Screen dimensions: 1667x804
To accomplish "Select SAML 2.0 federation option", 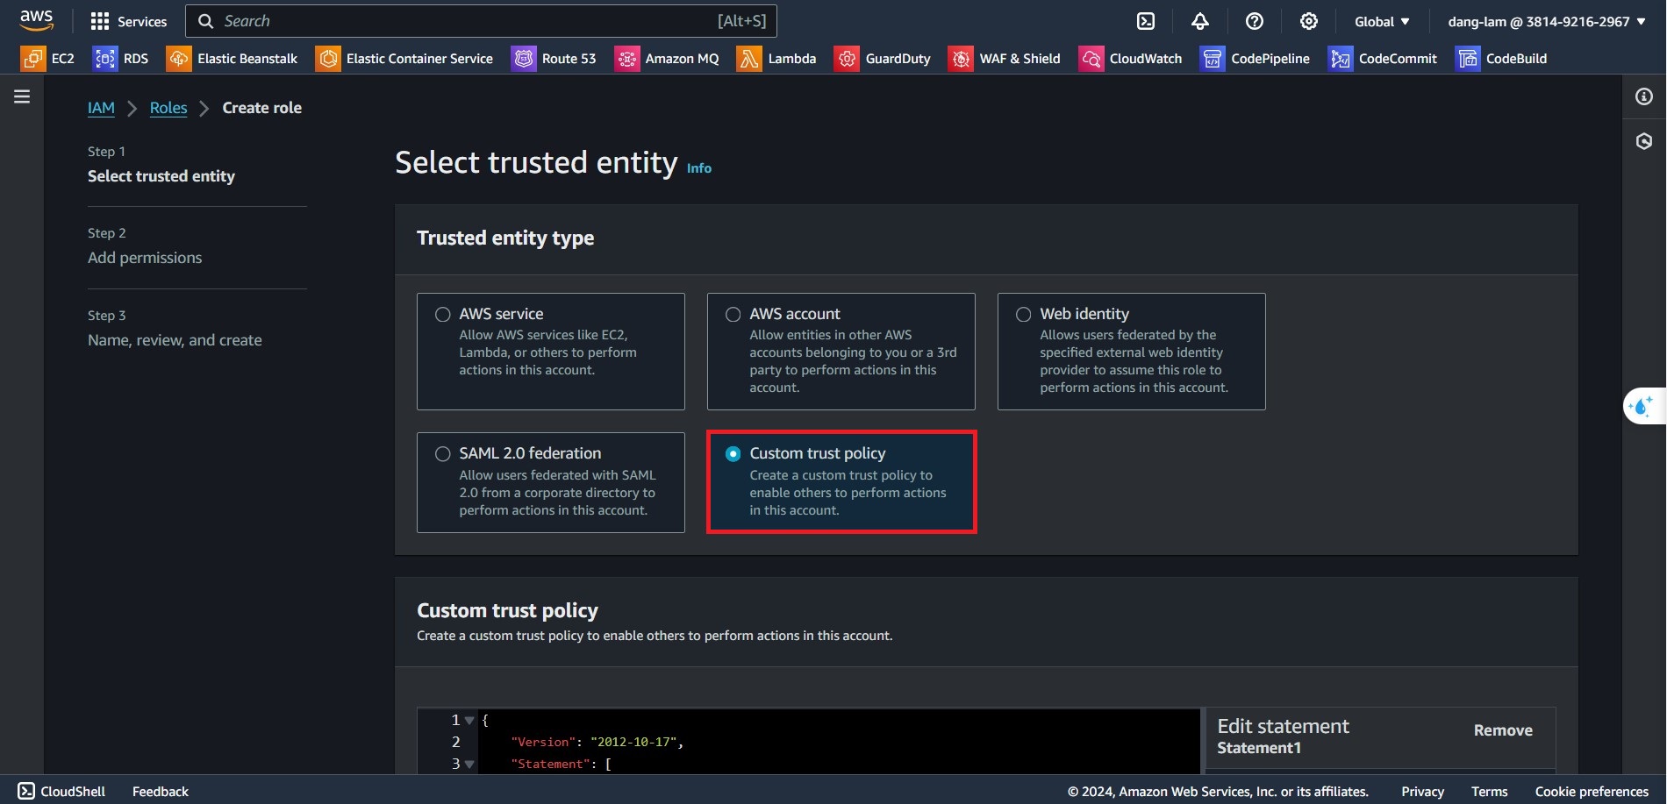I will click(x=443, y=453).
